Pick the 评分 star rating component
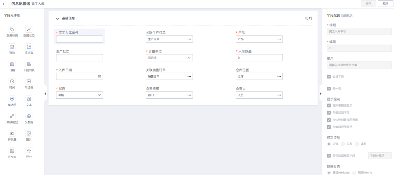 (x=29, y=151)
